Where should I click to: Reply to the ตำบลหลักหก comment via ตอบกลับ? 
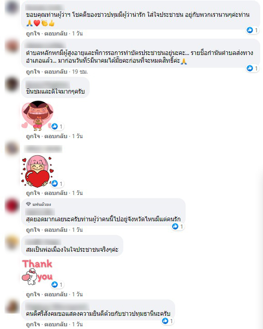click(56, 72)
